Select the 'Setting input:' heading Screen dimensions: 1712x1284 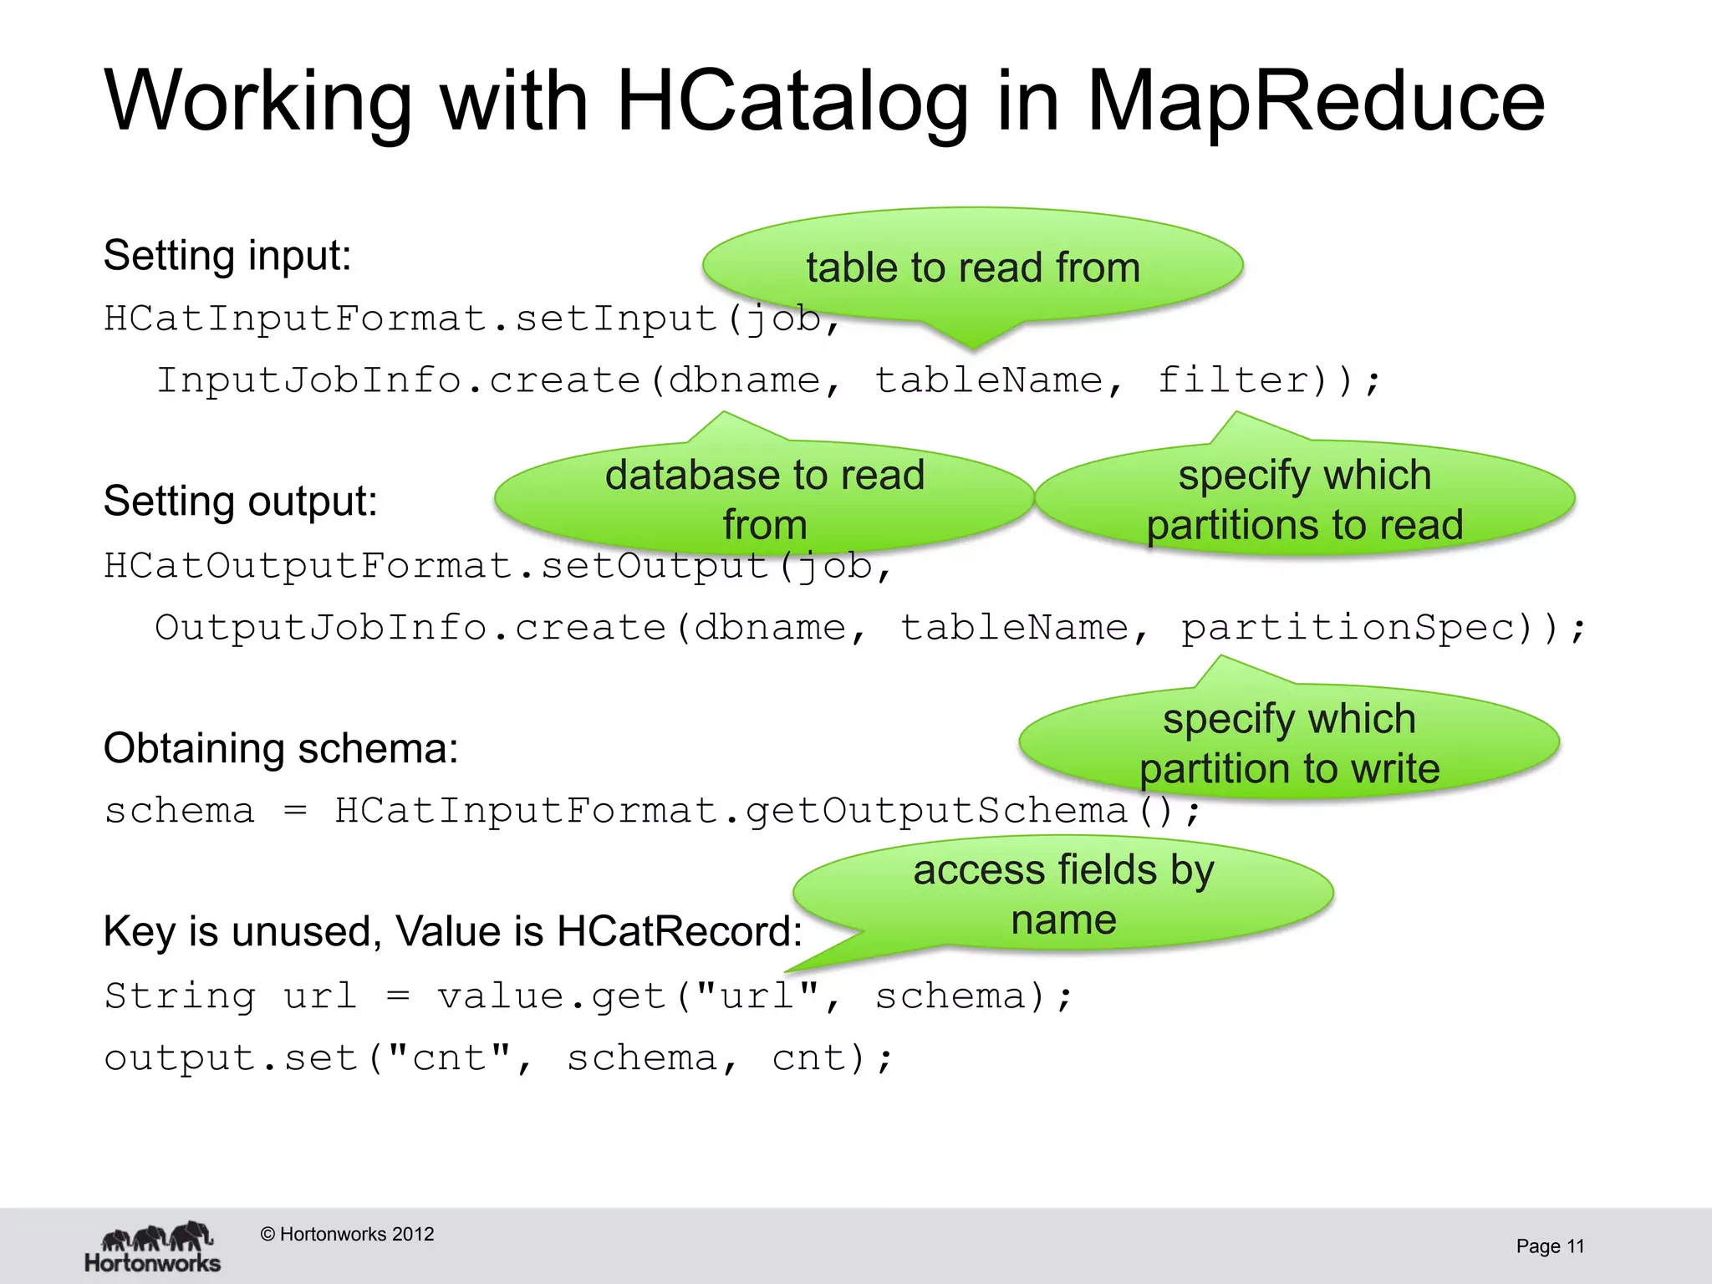coord(227,256)
